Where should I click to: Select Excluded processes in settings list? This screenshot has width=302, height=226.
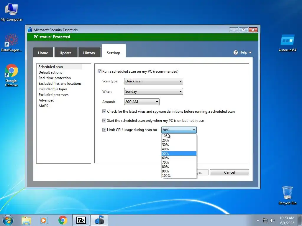(x=54, y=94)
